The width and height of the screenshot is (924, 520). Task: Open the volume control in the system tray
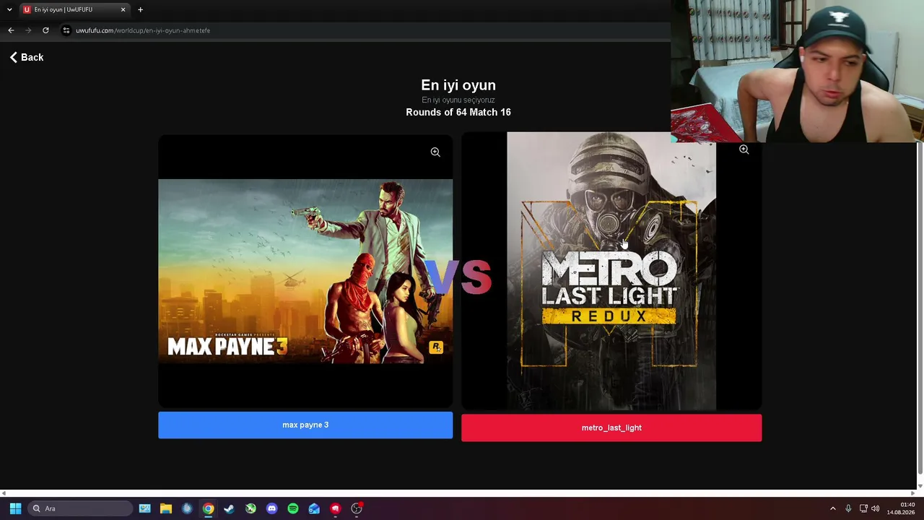point(876,508)
